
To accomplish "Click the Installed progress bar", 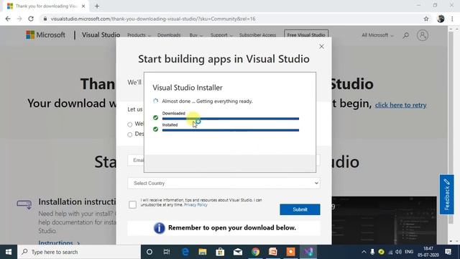I will coord(231,130).
